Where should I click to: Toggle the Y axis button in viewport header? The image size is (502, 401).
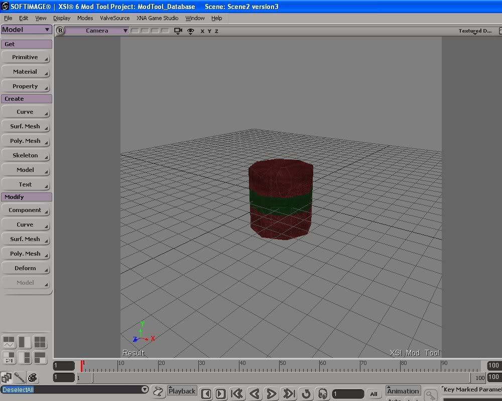(x=209, y=31)
